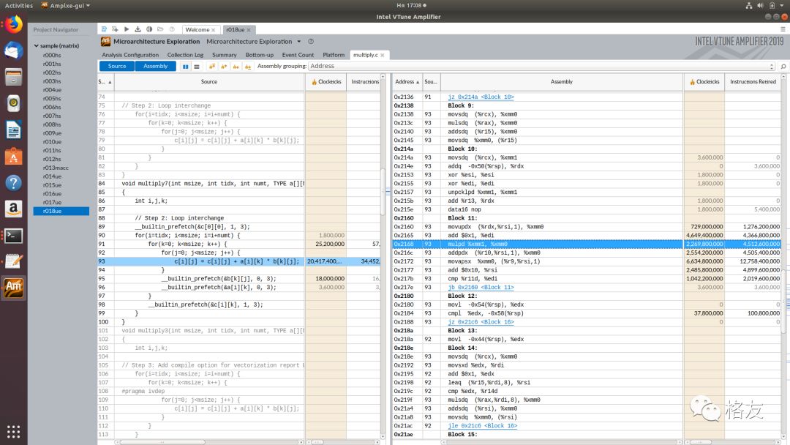Switch to the Analysis Configuration tab

(x=130, y=55)
